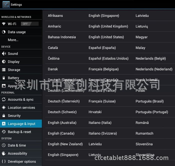
Task: Click the Security lock icon
Action: [4, 116]
